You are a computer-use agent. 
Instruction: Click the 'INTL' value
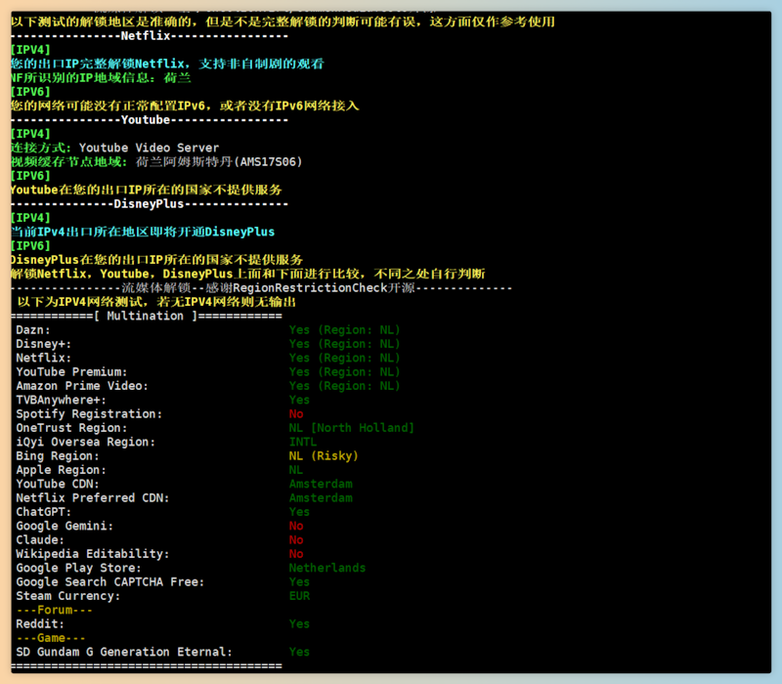click(303, 442)
